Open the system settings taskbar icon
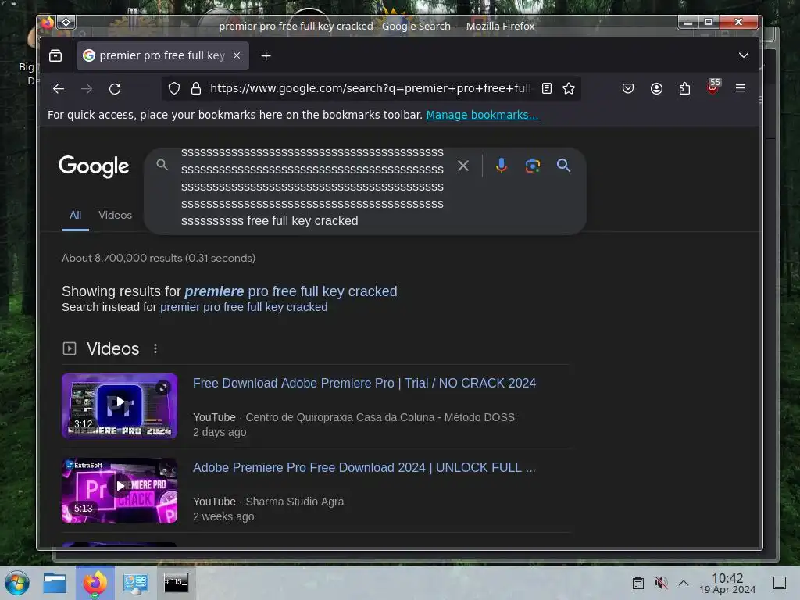 coord(136,583)
